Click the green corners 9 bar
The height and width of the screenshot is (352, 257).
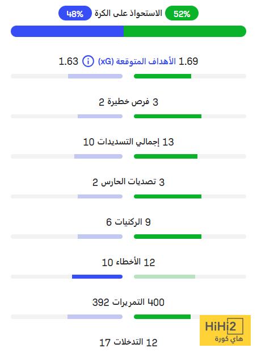point(168,237)
